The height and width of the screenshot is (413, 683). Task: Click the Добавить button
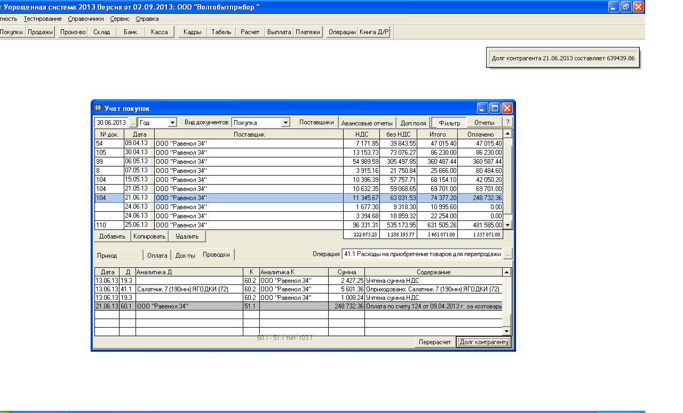point(112,236)
